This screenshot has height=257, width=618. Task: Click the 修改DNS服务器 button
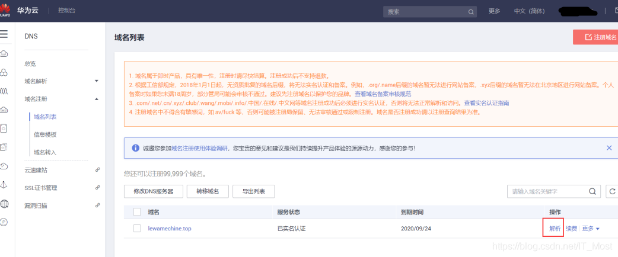pyautogui.click(x=154, y=191)
